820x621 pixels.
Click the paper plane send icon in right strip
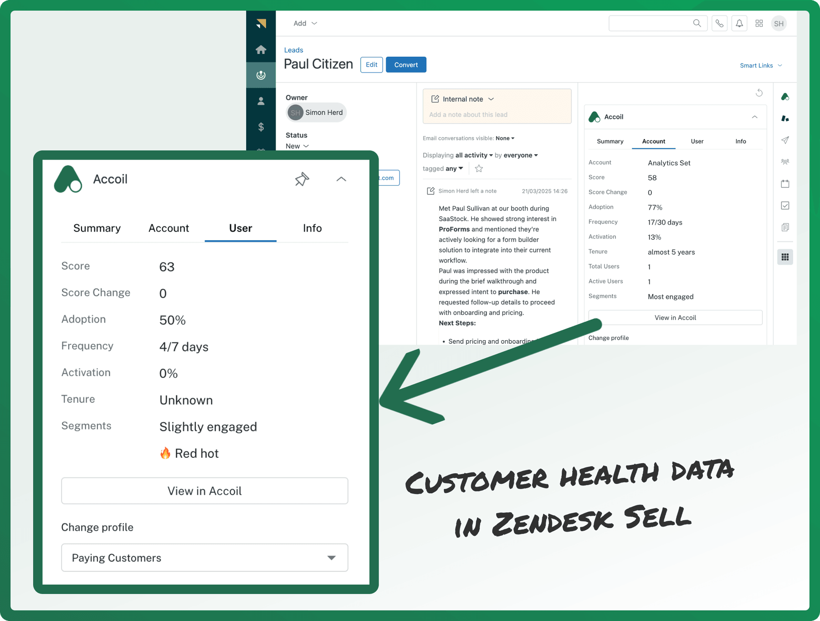tap(785, 140)
